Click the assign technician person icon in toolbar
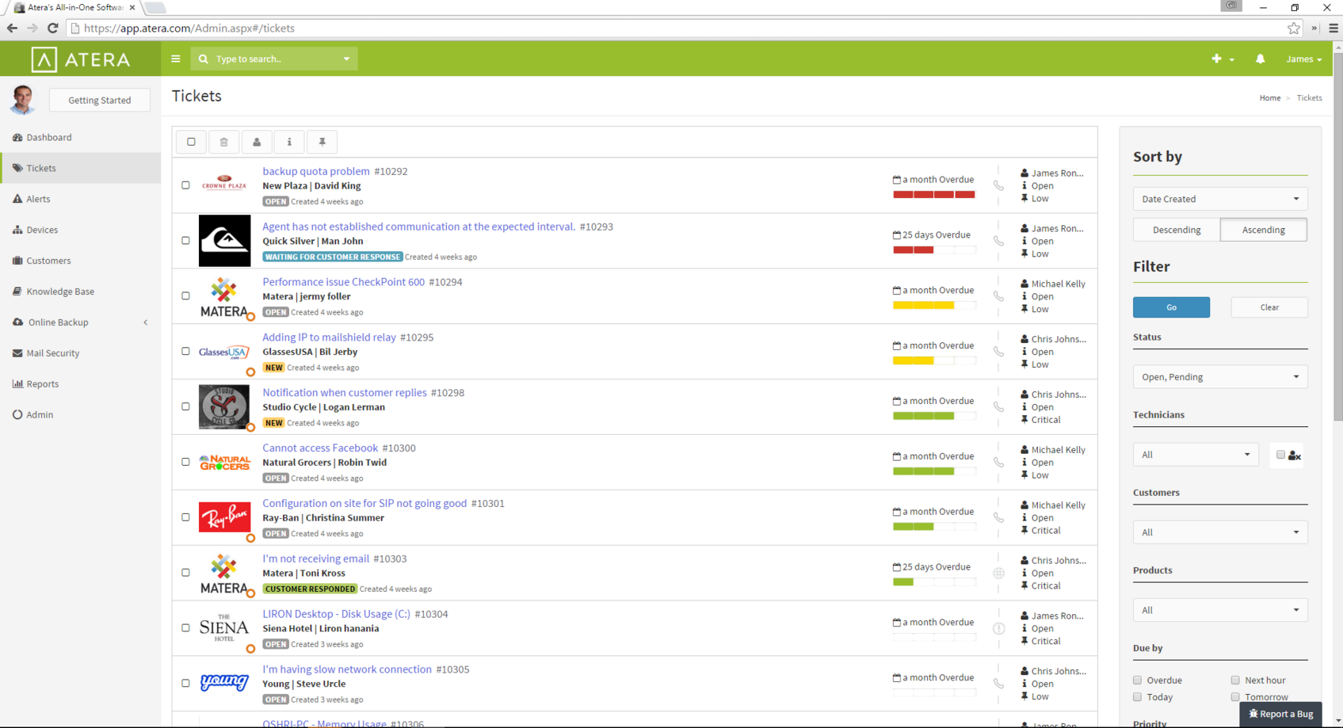Screen dimensions: 1343x728 pos(257,142)
